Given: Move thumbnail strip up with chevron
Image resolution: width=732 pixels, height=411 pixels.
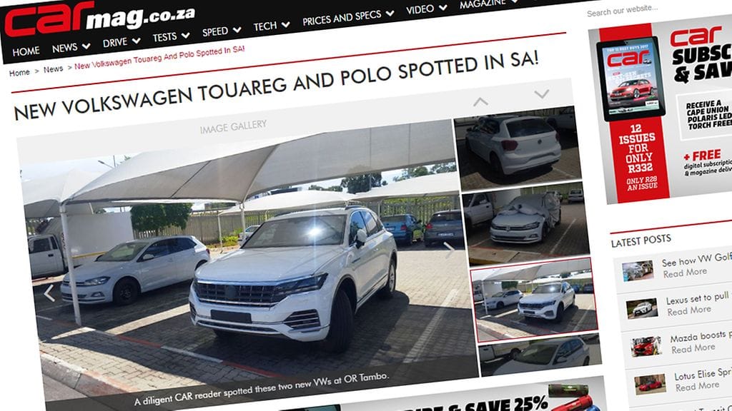Looking at the screenshot, I should coord(480,101).
